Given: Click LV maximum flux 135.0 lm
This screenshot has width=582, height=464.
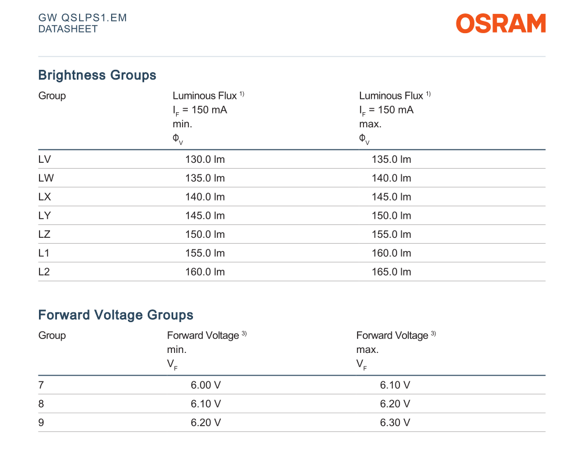Looking at the screenshot, I should tap(392, 159).
